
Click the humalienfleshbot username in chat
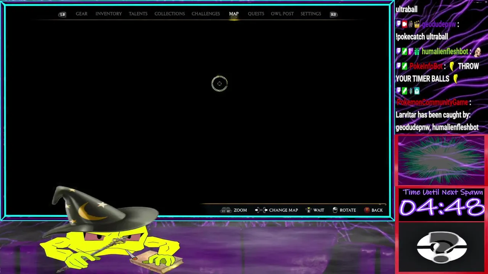click(445, 51)
